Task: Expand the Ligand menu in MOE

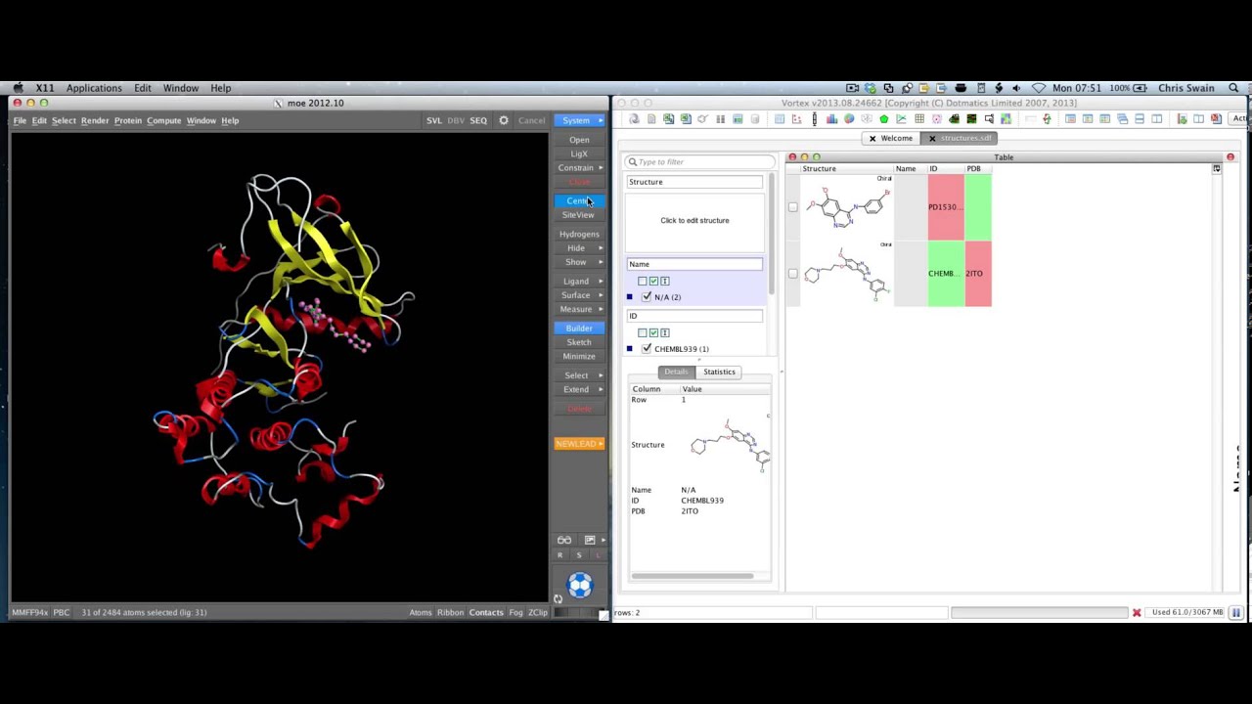Action: (x=579, y=282)
